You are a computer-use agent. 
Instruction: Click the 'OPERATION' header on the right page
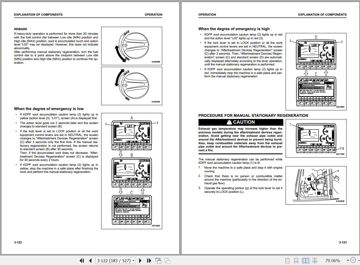(x=207, y=15)
